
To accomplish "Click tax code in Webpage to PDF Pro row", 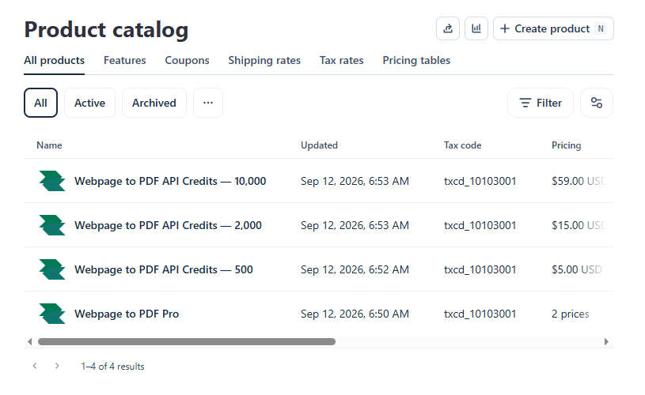I will pos(480,314).
